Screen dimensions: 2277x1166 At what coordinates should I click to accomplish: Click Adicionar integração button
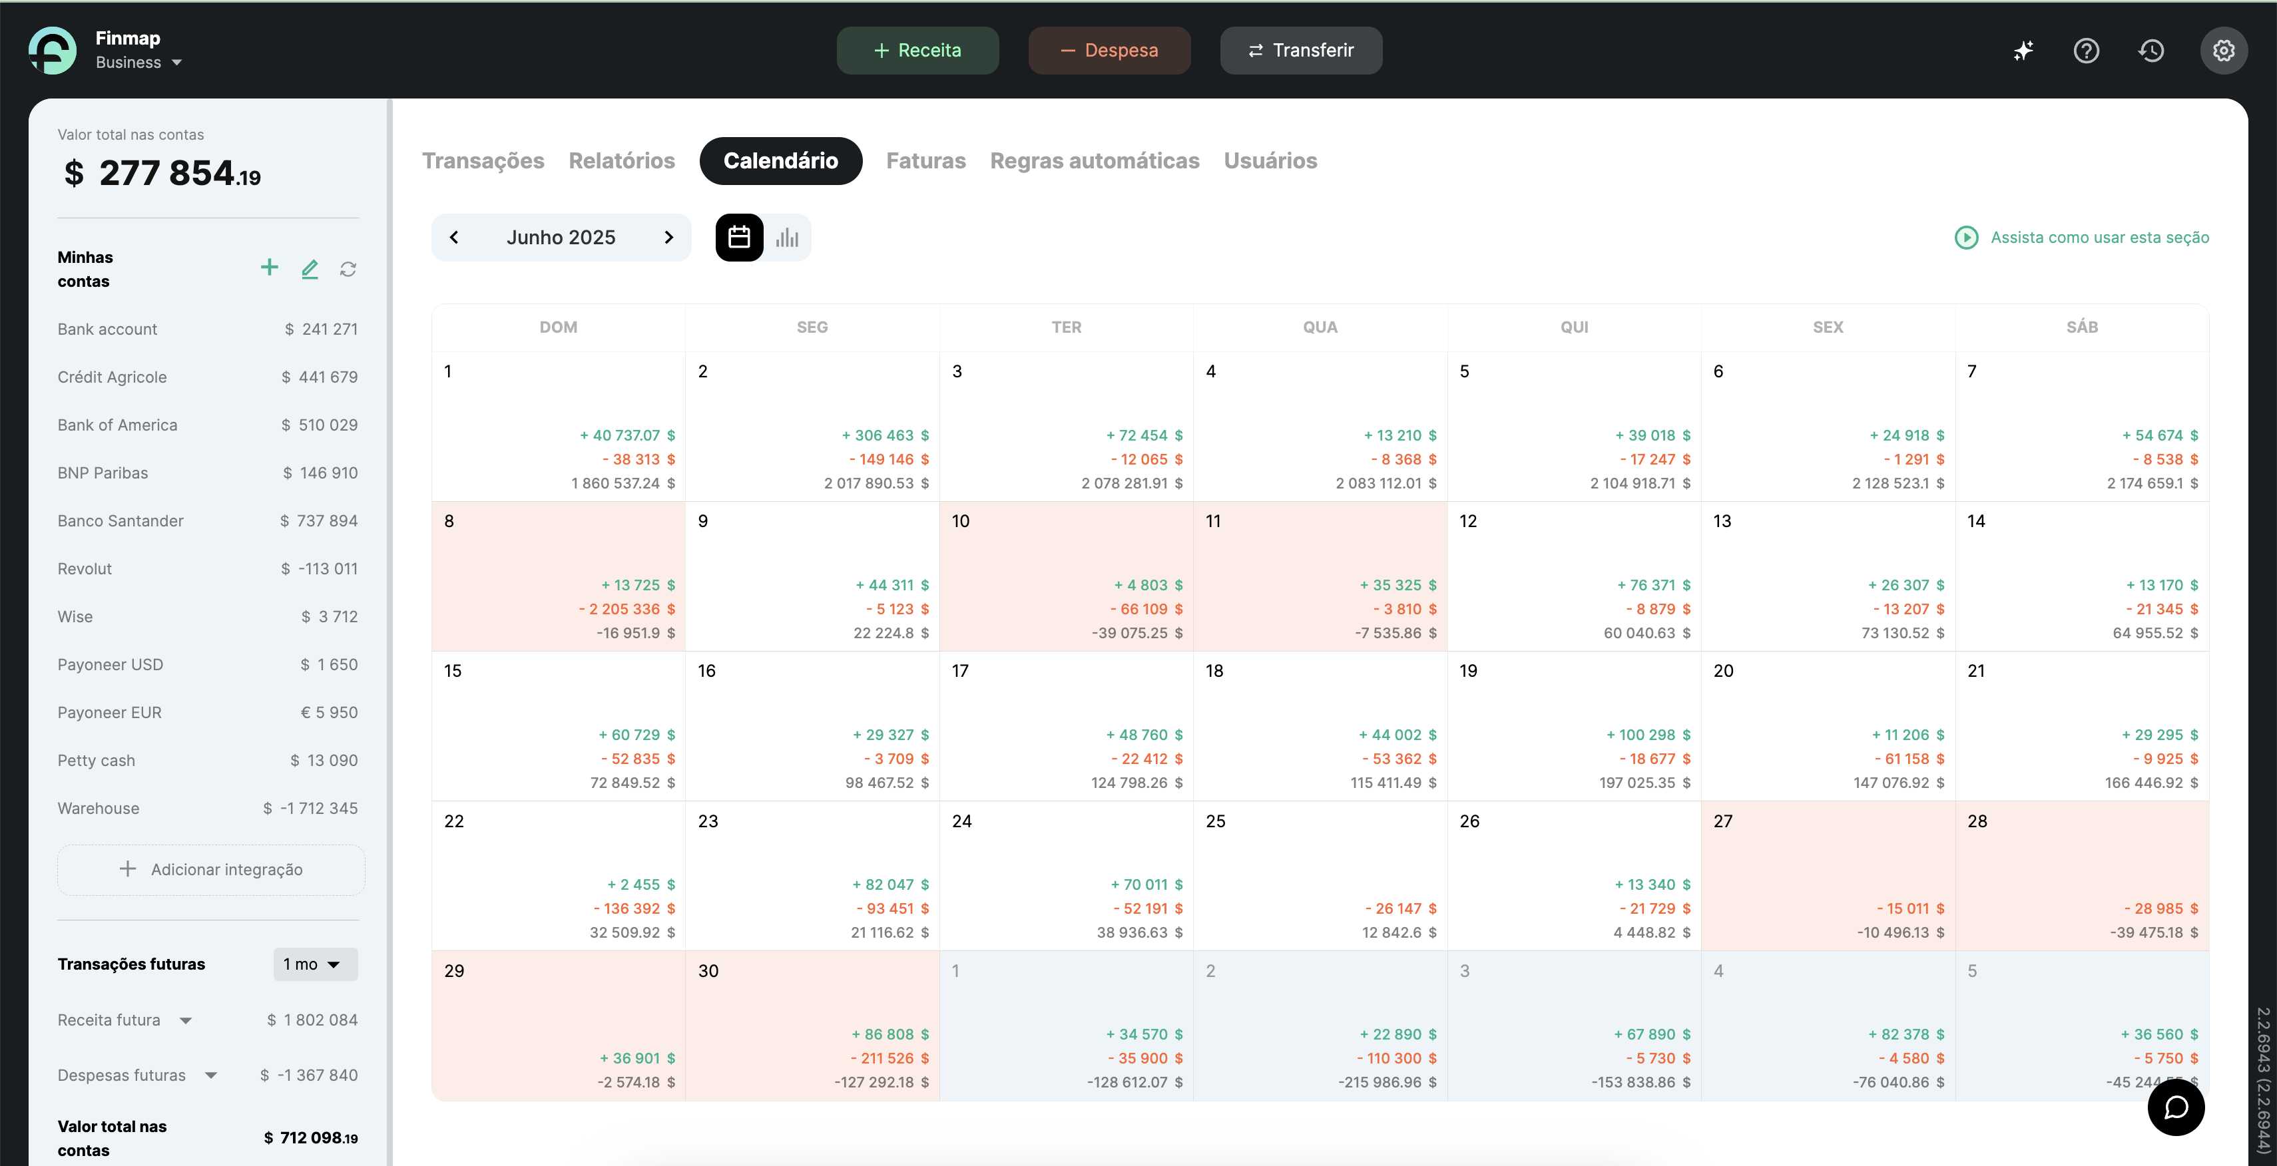(210, 870)
